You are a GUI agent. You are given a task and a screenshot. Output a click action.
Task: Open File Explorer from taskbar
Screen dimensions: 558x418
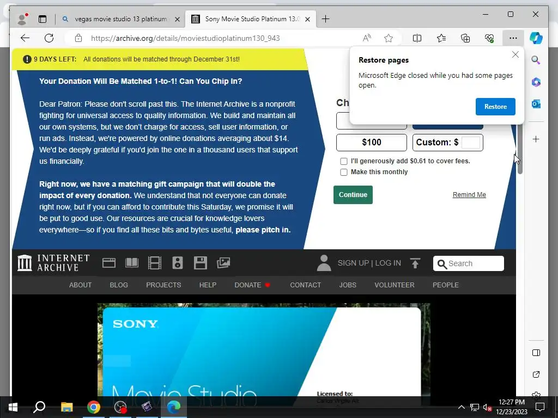(66, 407)
